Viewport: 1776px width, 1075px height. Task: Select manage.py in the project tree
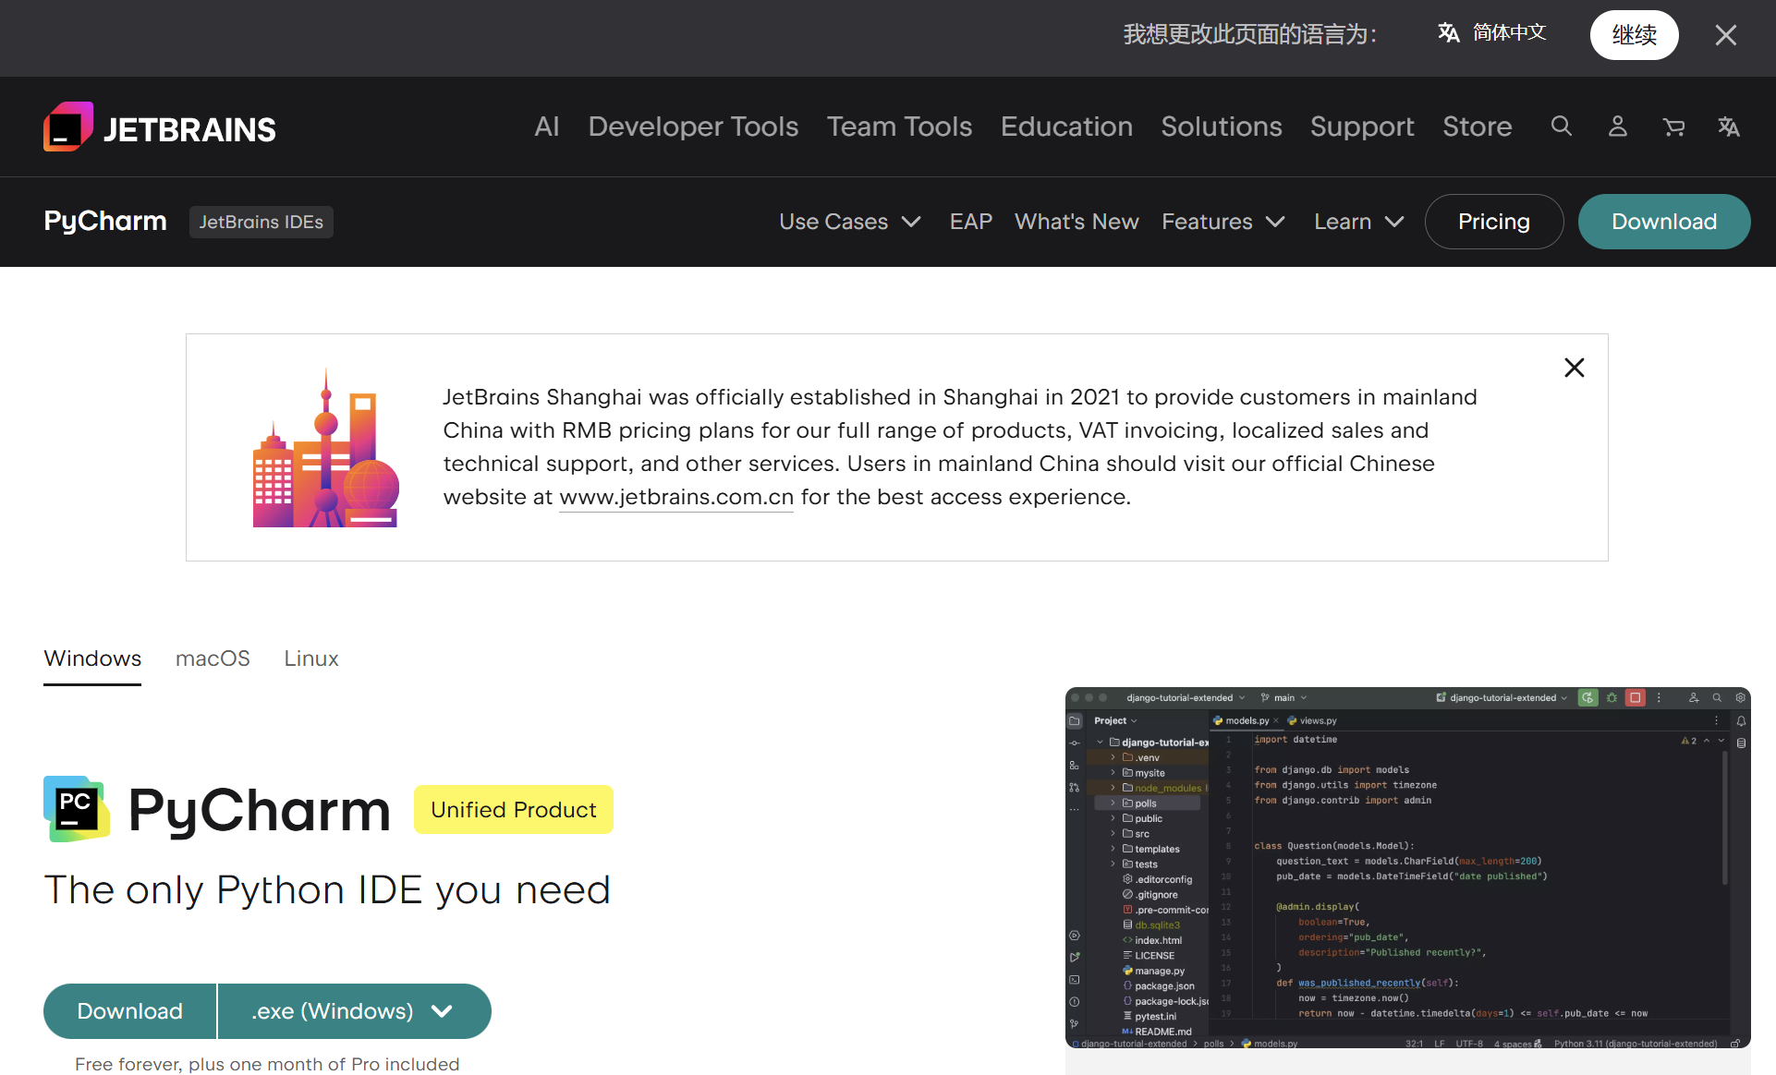click(1153, 972)
